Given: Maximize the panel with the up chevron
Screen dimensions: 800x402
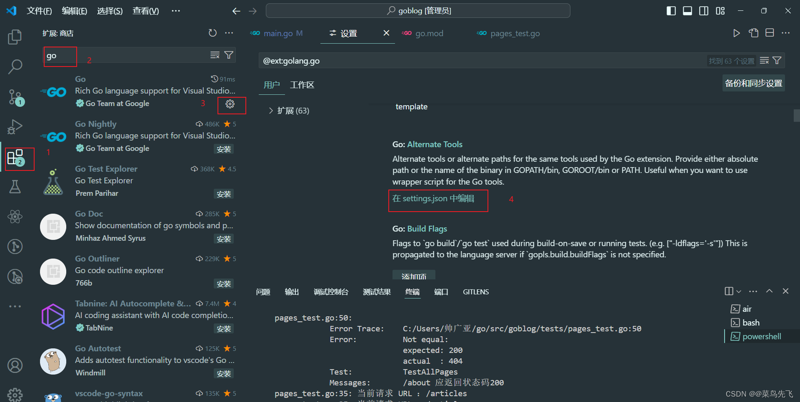Looking at the screenshot, I should pos(769,291).
